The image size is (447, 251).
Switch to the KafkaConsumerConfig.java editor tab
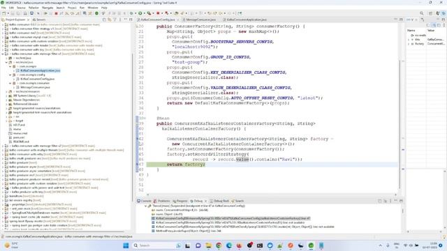158,20
